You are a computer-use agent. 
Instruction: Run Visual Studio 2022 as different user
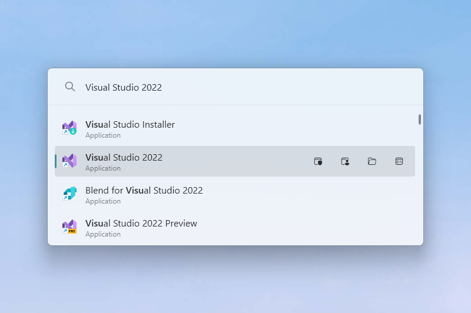click(345, 161)
